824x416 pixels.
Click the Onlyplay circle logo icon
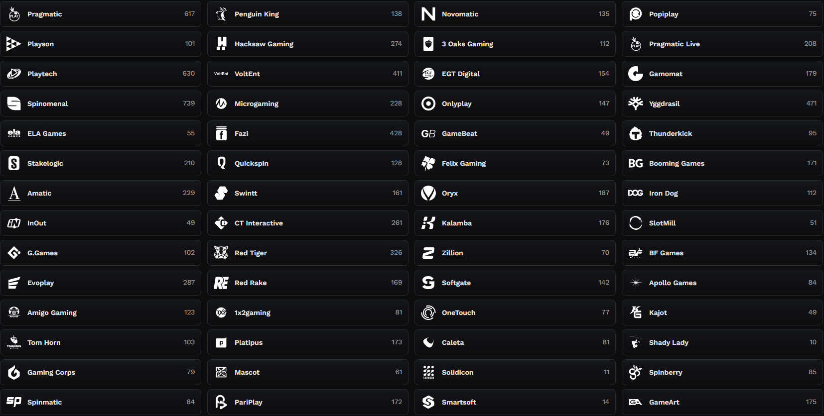pos(428,104)
